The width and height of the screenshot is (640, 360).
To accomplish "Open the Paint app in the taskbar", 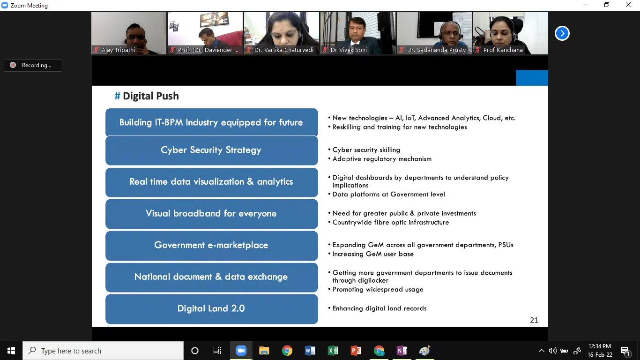I will click(x=424, y=351).
